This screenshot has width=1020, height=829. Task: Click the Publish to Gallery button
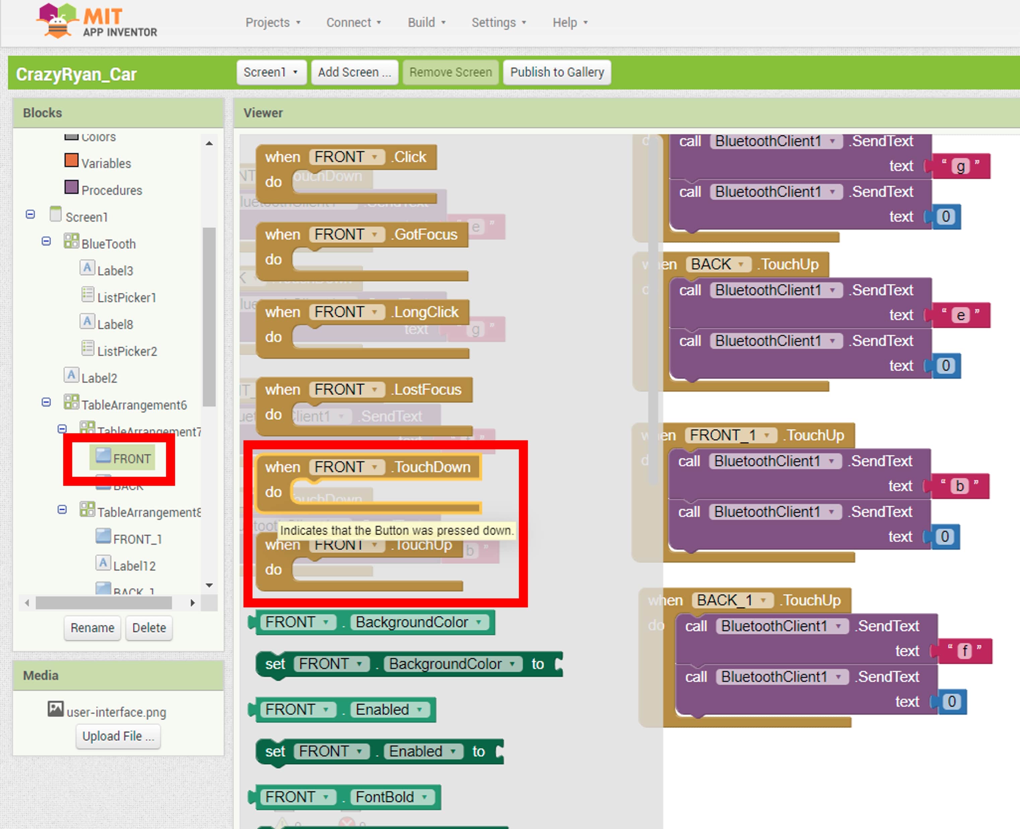tap(557, 72)
